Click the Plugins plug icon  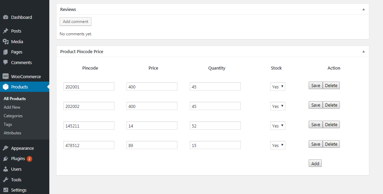(x=5, y=159)
